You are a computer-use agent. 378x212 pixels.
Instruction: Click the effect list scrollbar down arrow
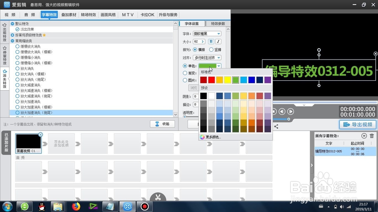(x=175, y=115)
